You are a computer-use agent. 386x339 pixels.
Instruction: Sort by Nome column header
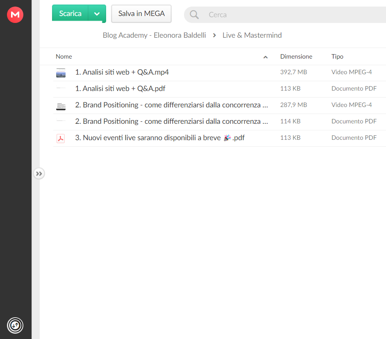tap(64, 57)
